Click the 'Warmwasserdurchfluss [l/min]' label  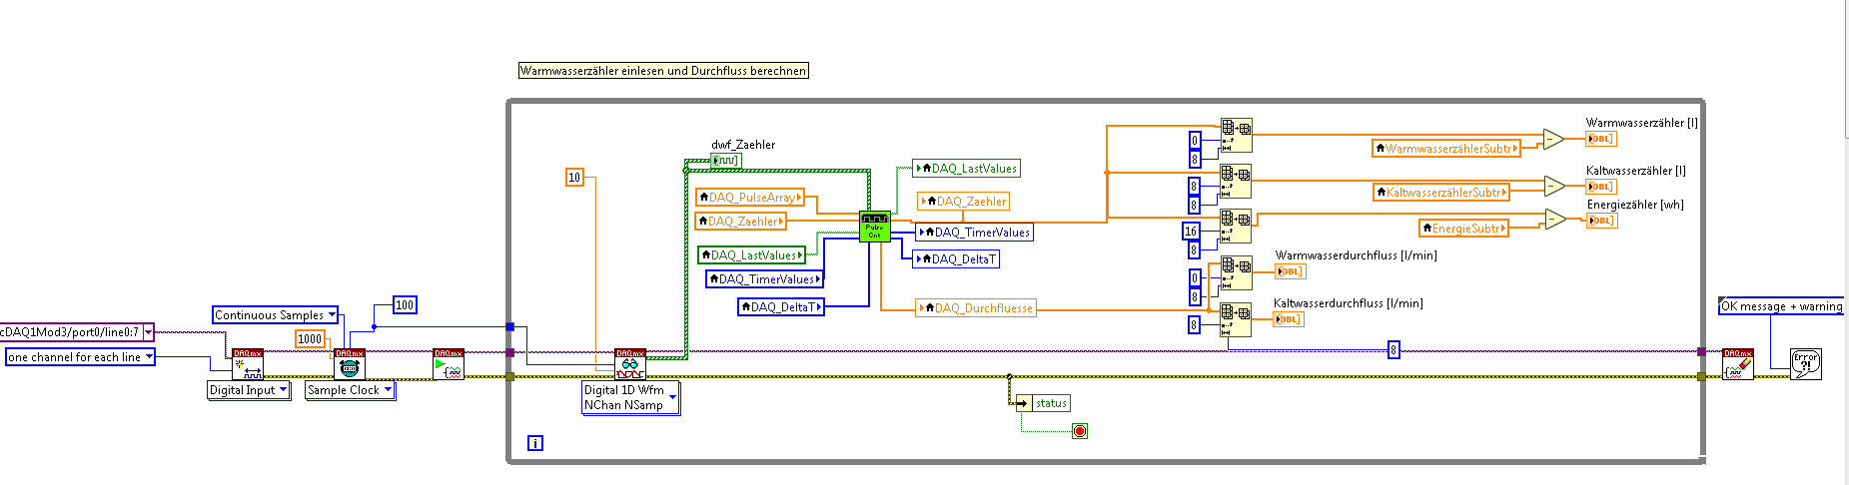(1356, 255)
